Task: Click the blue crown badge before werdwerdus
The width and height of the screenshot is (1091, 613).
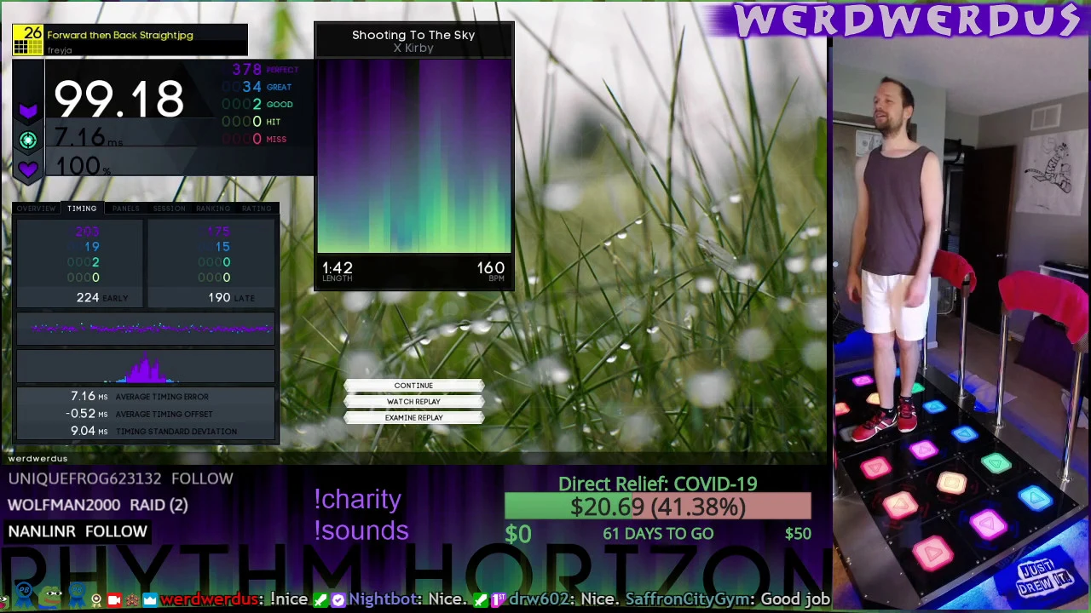Action: [150, 599]
